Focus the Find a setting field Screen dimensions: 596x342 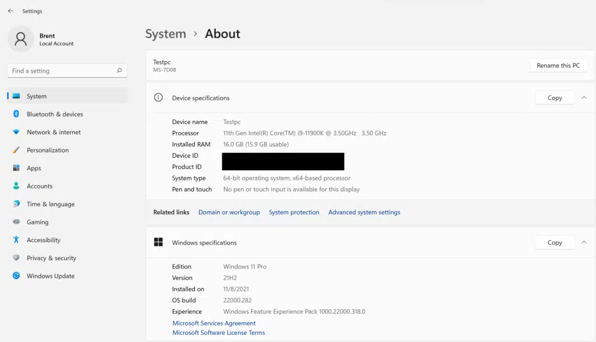68,71
